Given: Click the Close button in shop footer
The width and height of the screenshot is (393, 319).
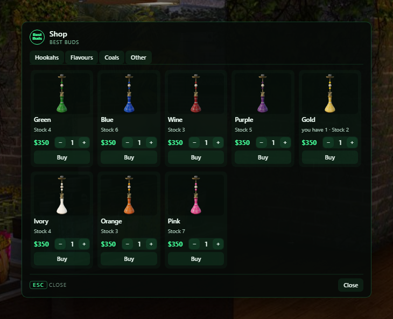Looking at the screenshot, I should 350,285.
